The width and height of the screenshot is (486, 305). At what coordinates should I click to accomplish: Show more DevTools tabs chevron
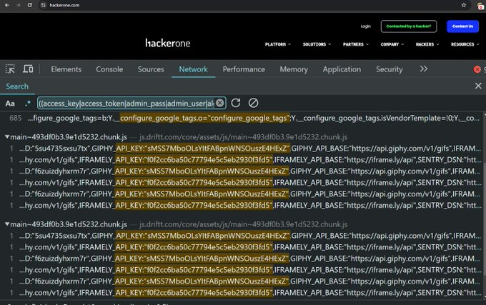coord(423,69)
